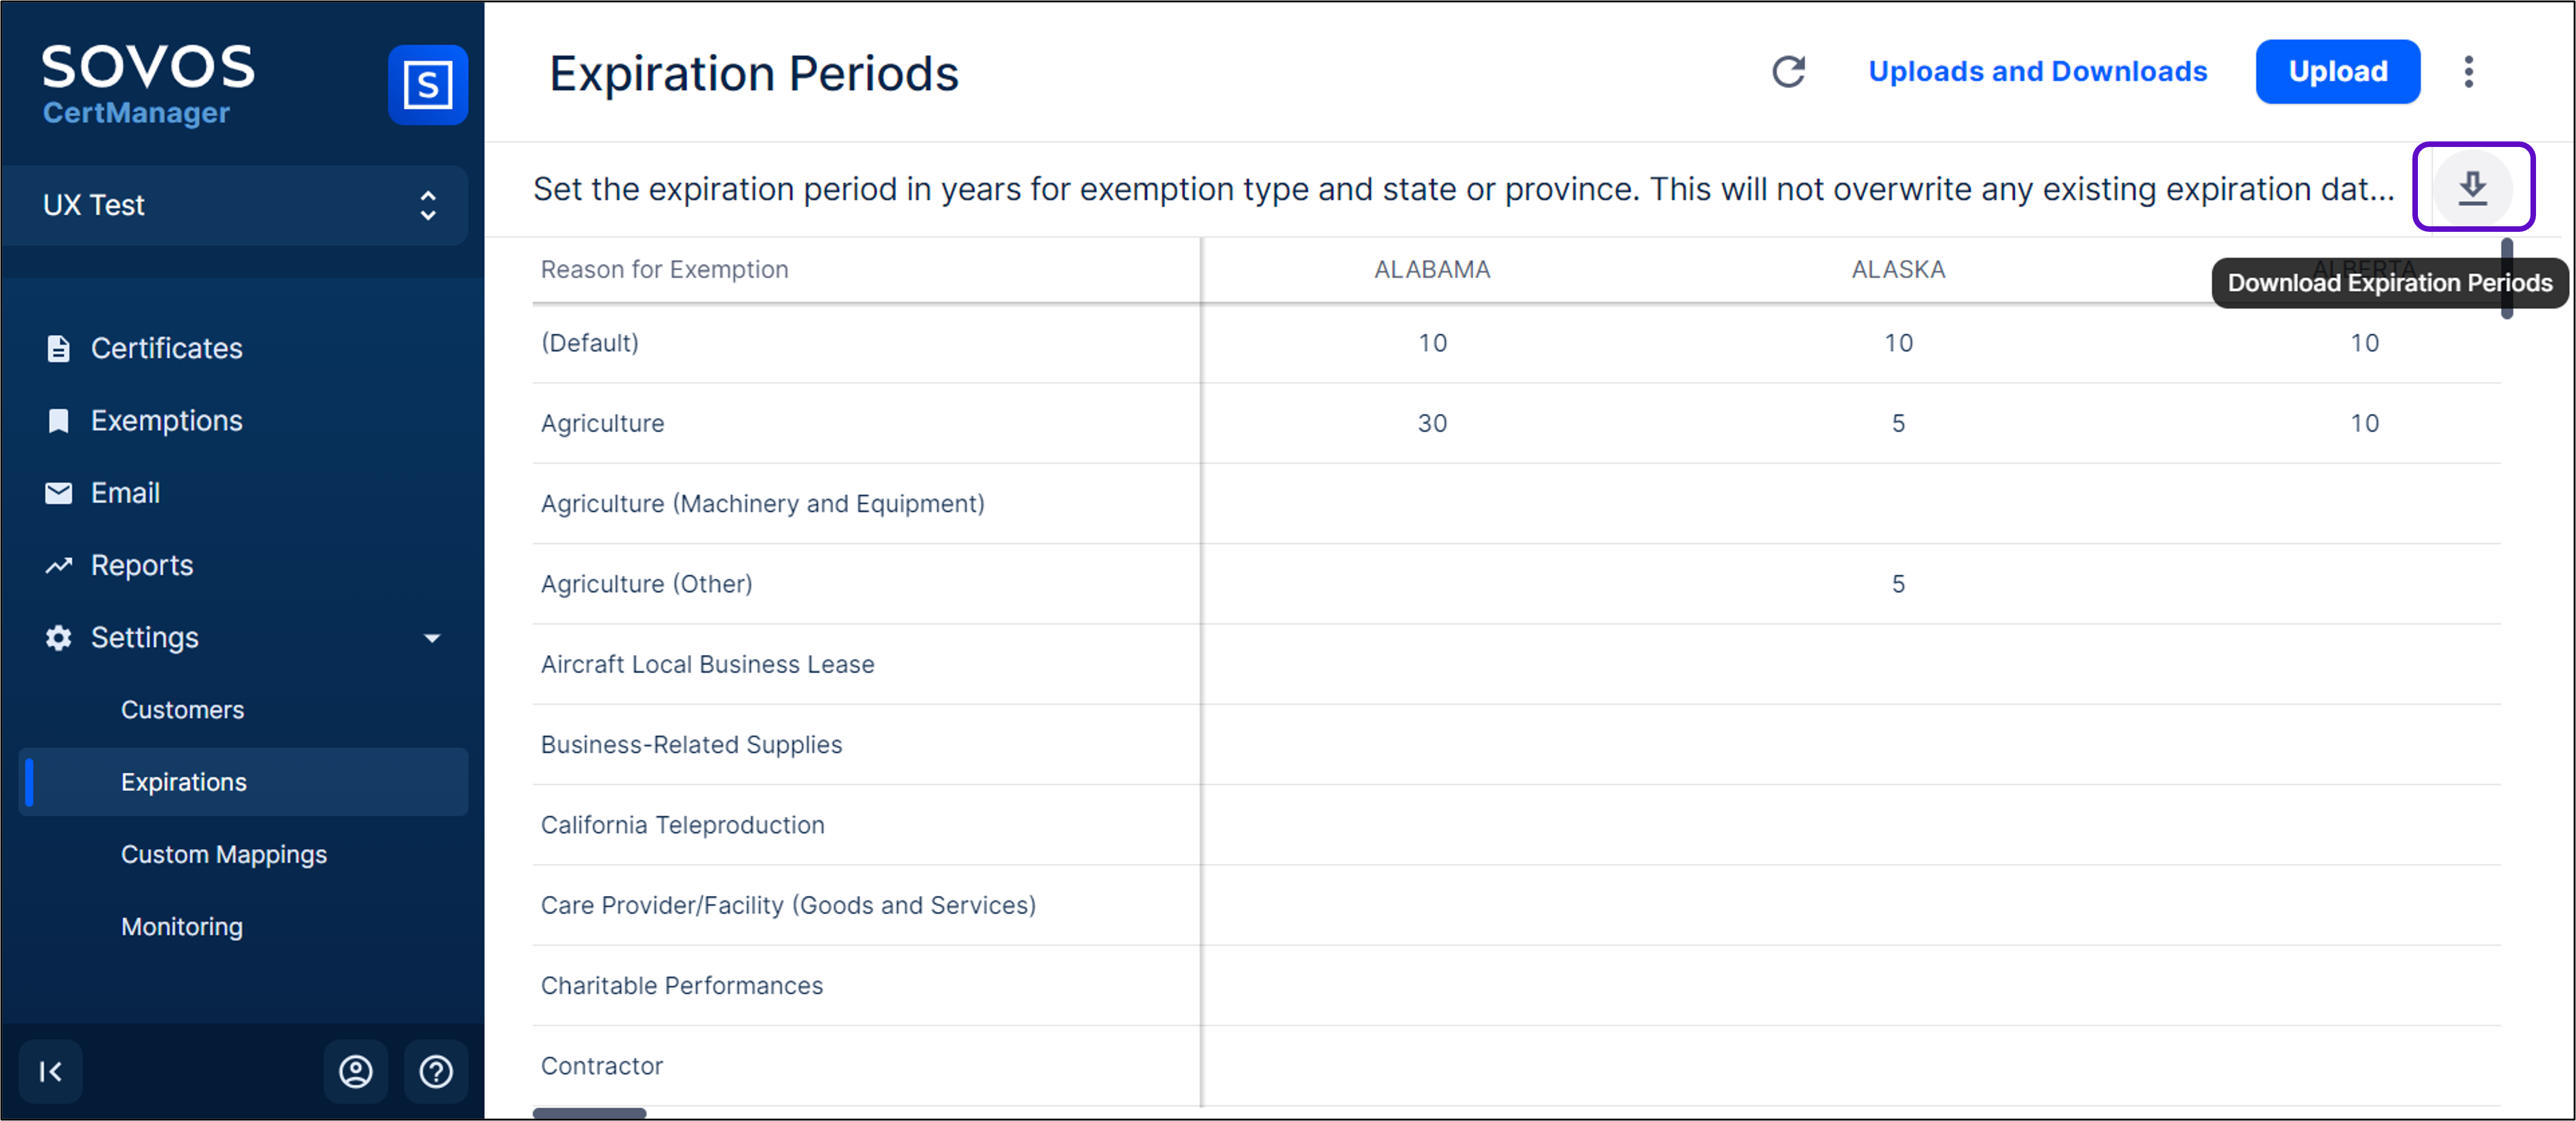
Task: Open the Uploads and Downloads link
Action: [x=2037, y=72]
